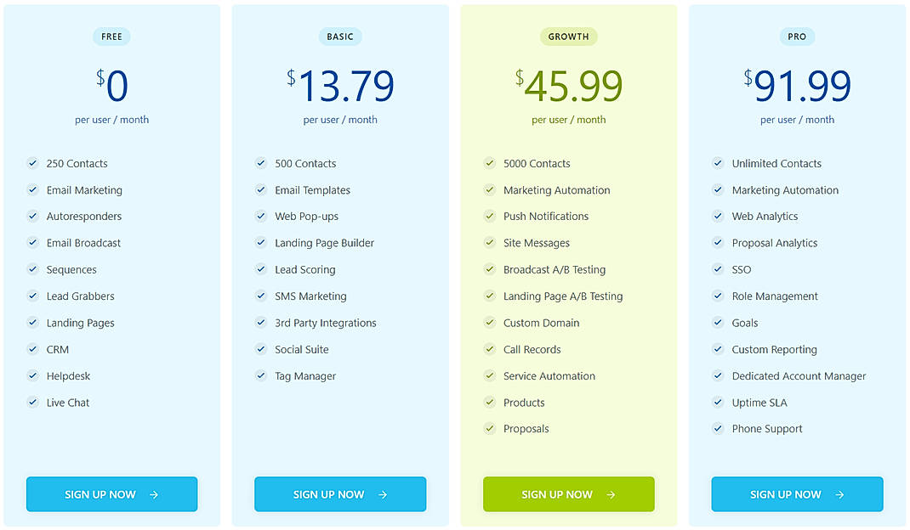
Task: Click the checkmark icon next to Unlimited Contacts
Action: 718,163
